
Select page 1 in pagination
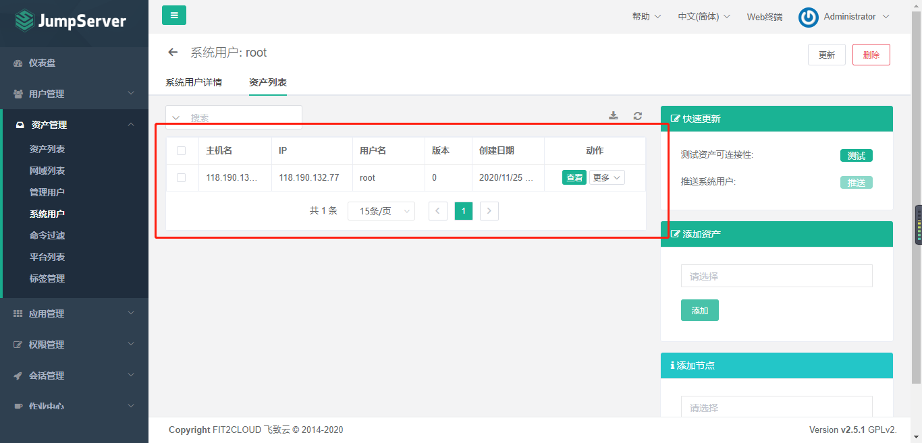pos(464,211)
